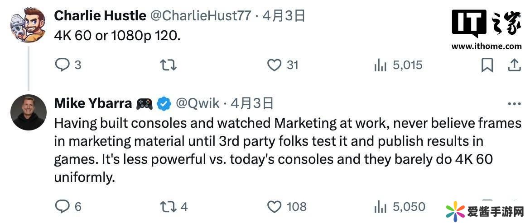This screenshot has width=530, height=223.
Task: View analytics for Mike Ybarra's tweet
Action: click(x=380, y=207)
